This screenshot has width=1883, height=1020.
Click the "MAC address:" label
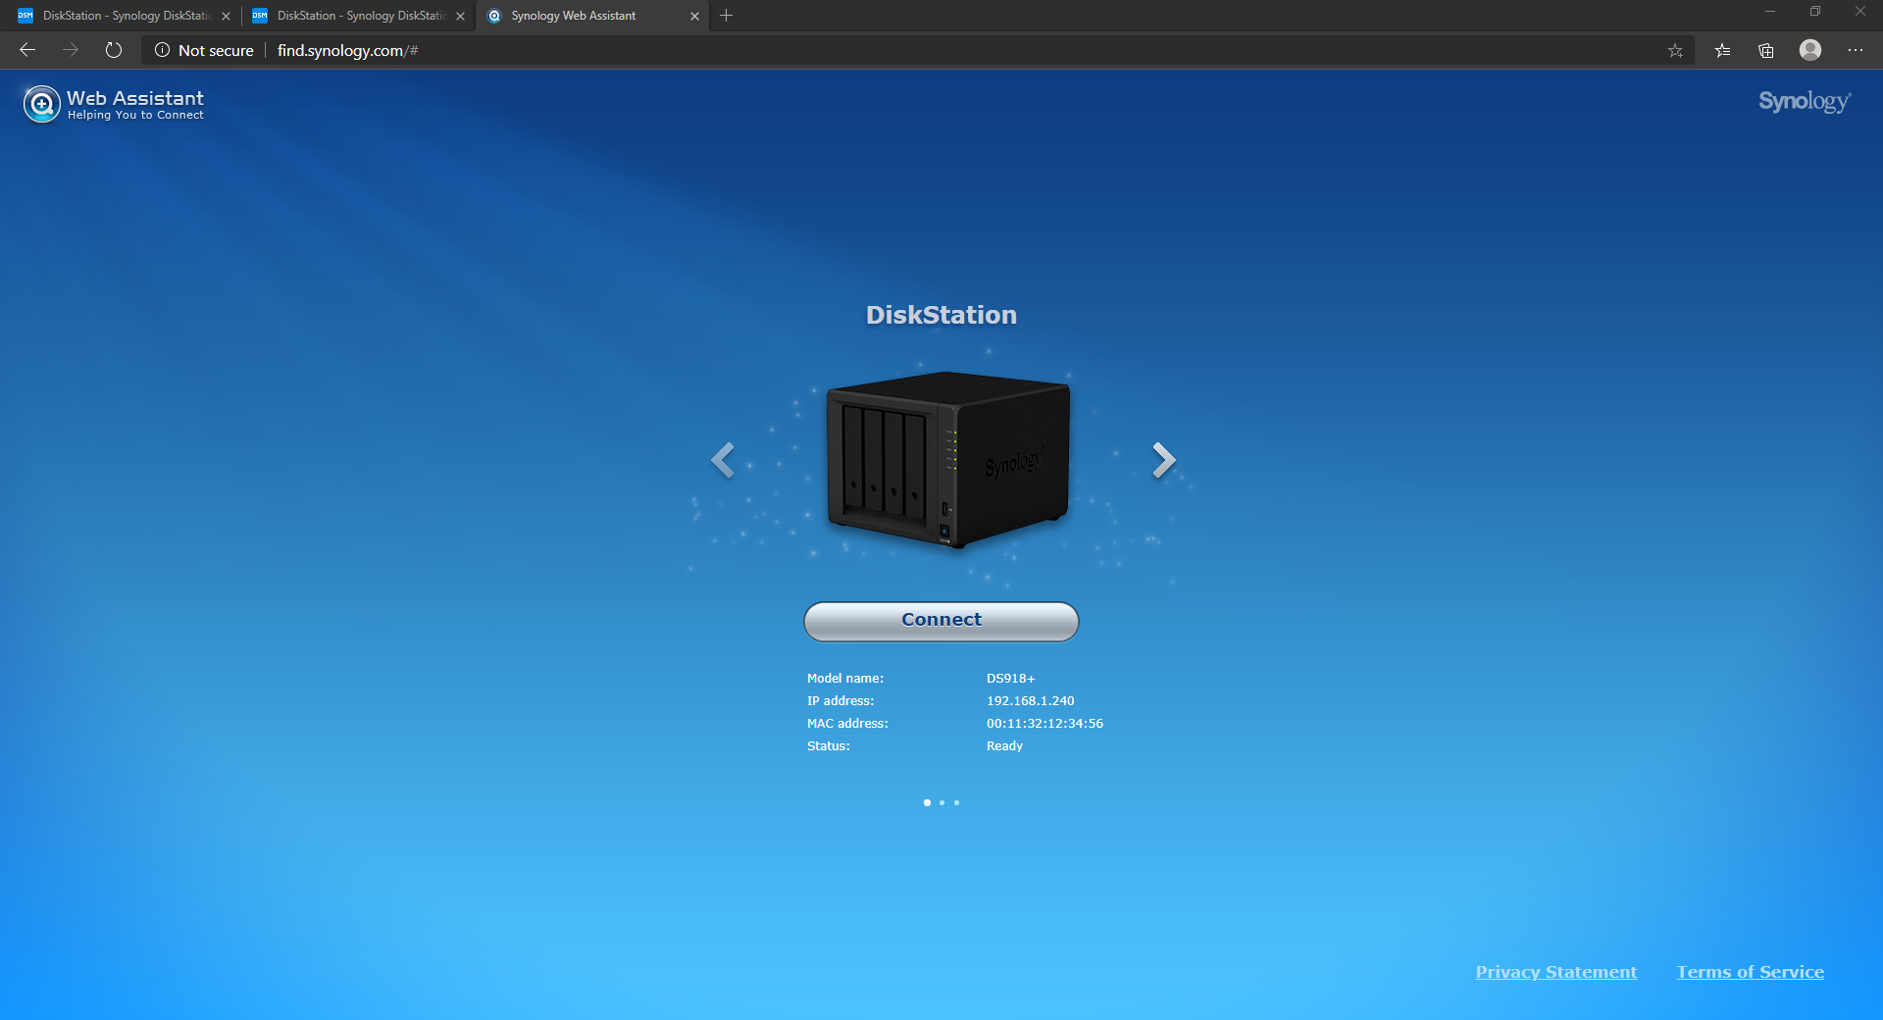tap(846, 724)
